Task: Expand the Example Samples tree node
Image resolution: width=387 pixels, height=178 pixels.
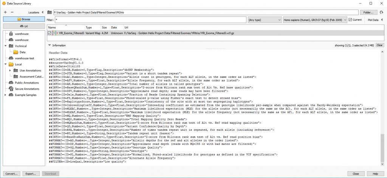Action: (5, 95)
